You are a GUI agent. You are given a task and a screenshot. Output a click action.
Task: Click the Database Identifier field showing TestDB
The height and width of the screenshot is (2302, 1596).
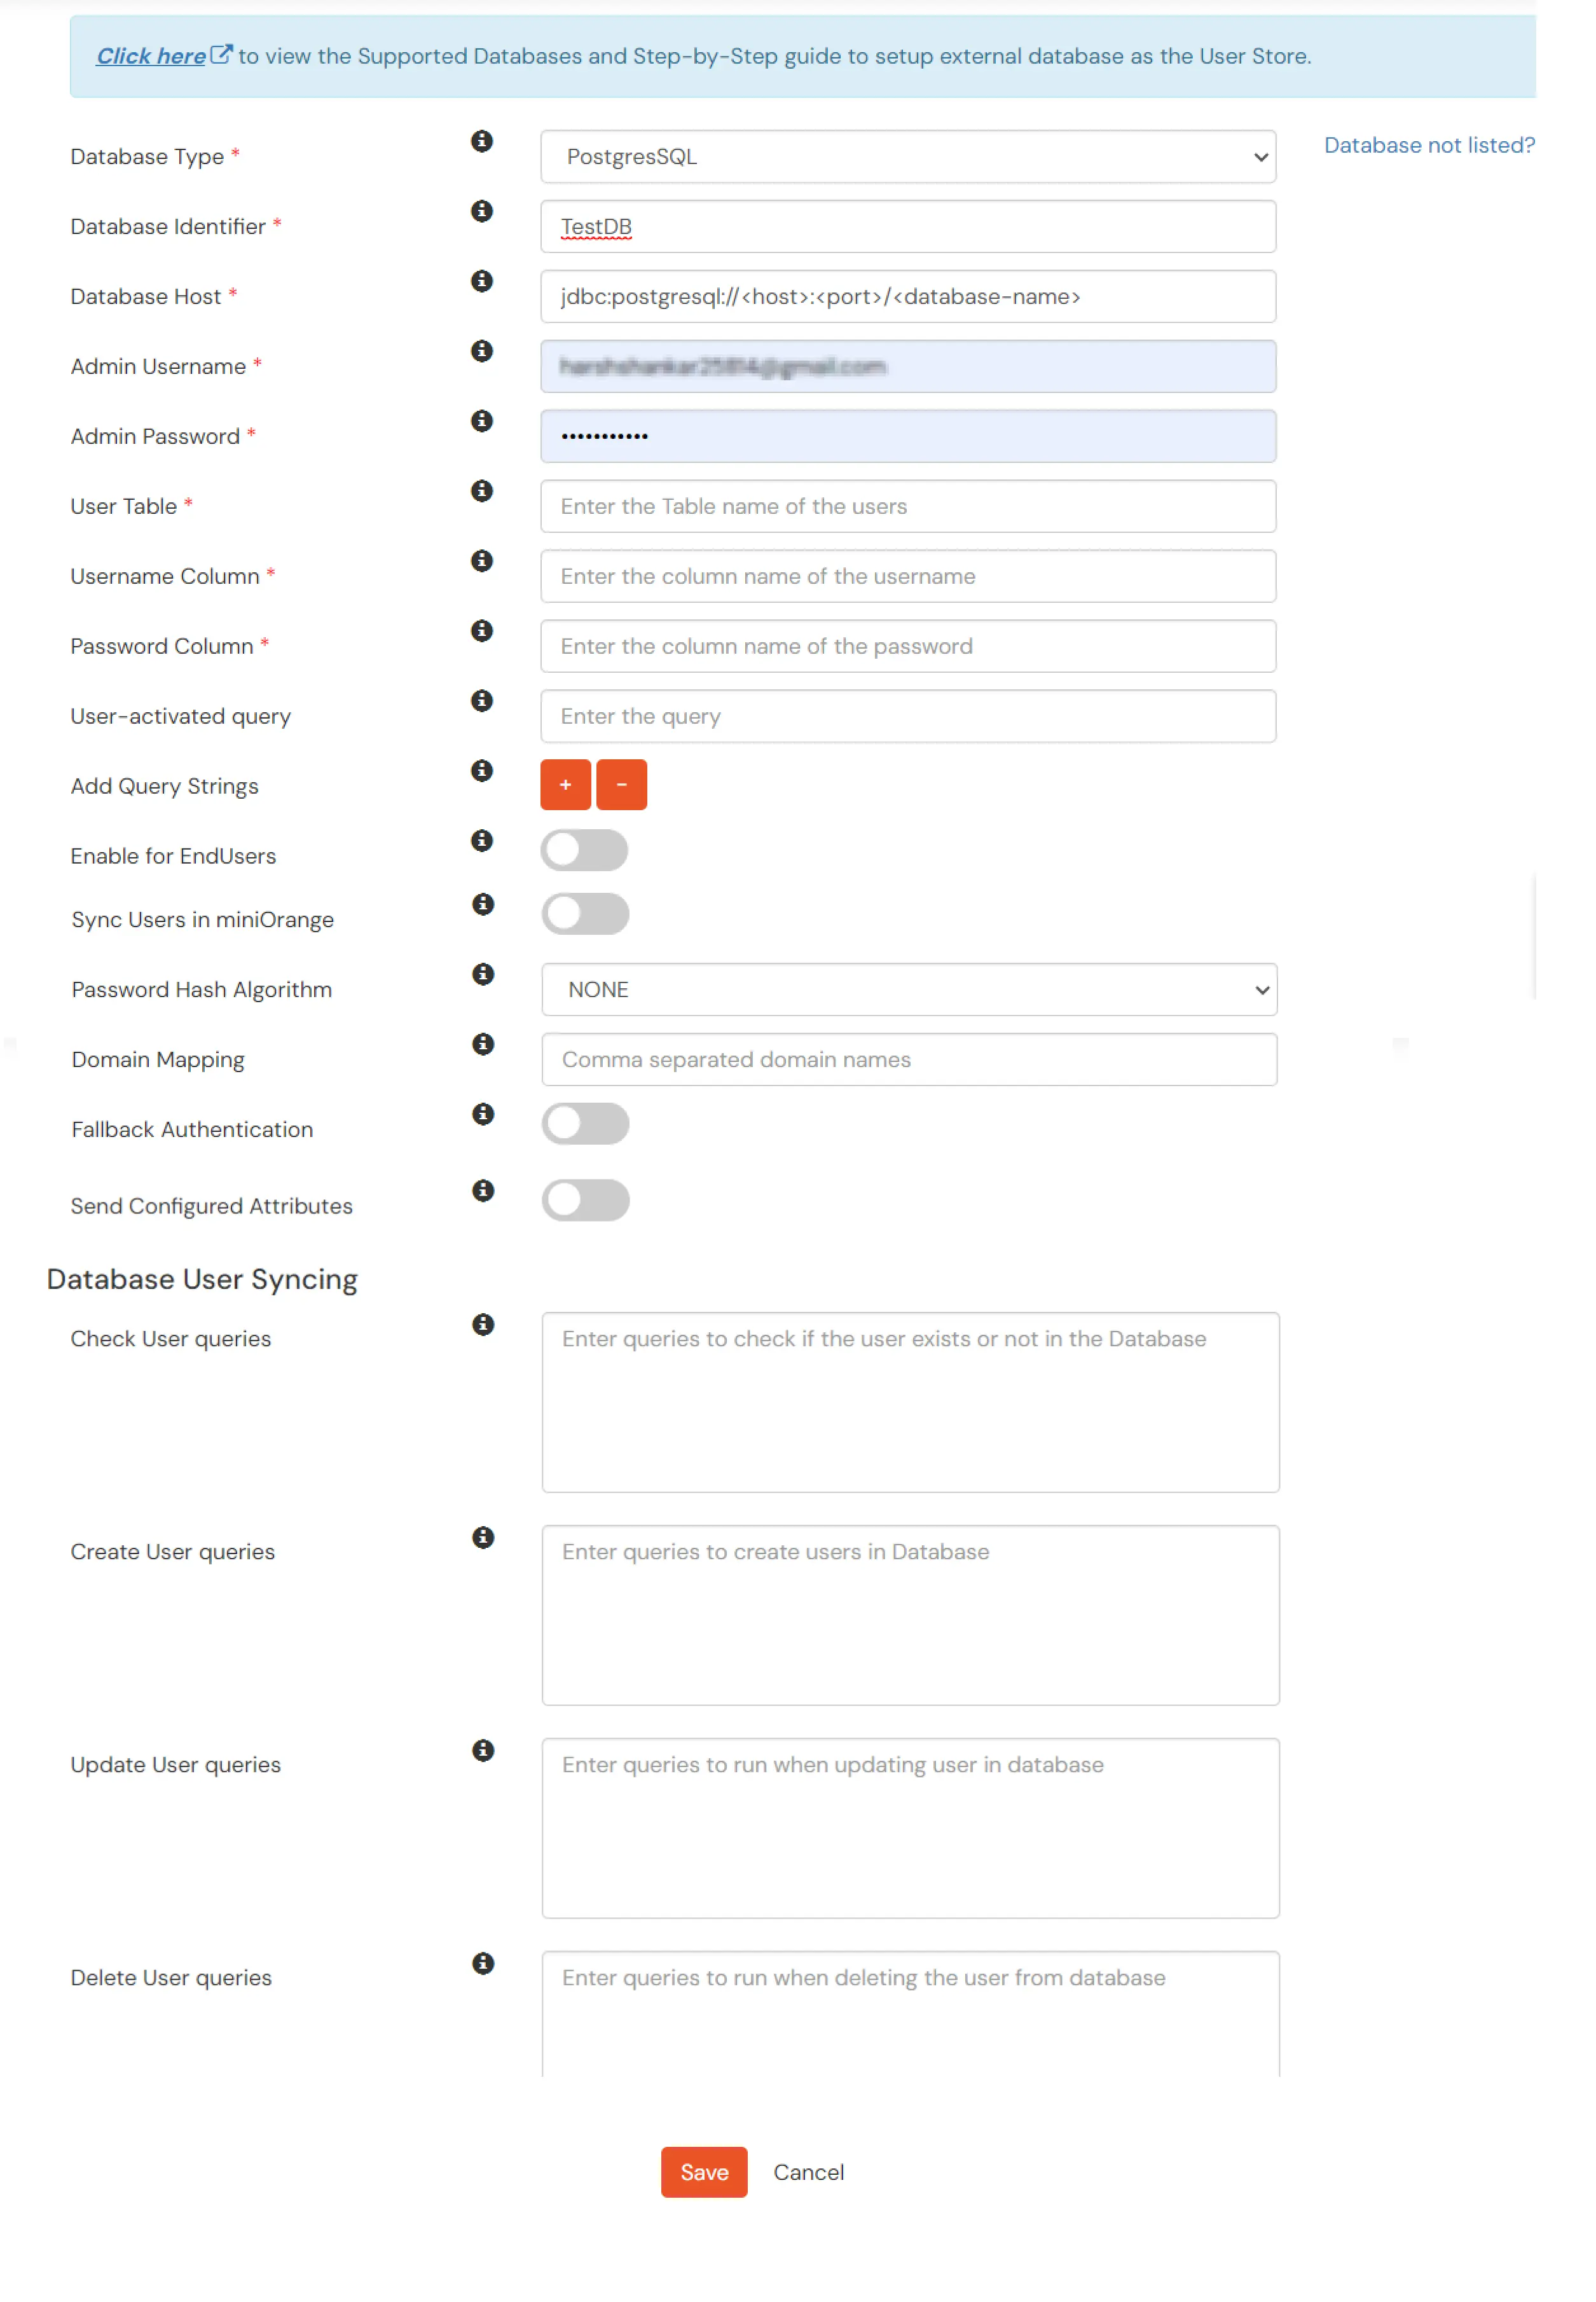(908, 226)
